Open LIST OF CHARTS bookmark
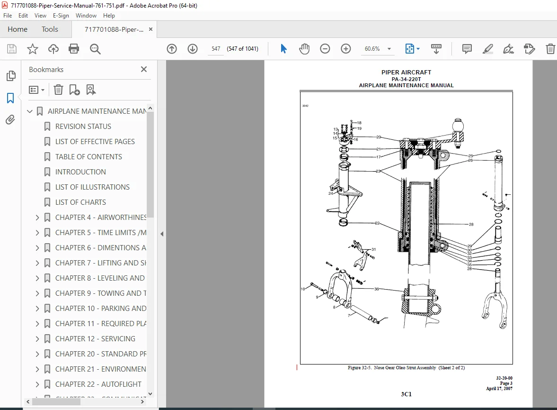Image resolution: width=557 pixels, height=410 pixels. (x=80, y=202)
